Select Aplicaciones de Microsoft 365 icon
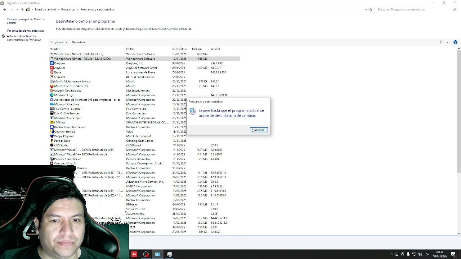Image resolution: width=461 pixels, height=259 pixels. [x=52, y=100]
